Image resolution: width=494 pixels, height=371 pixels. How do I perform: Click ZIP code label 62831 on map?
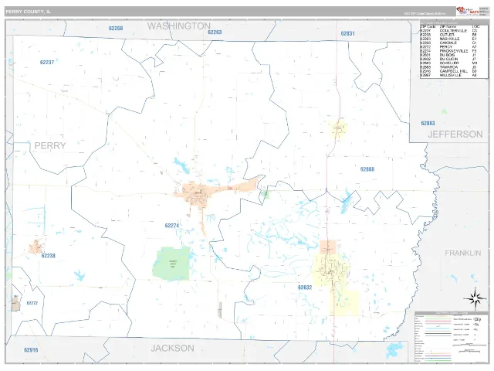pyautogui.click(x=347, y=33)
